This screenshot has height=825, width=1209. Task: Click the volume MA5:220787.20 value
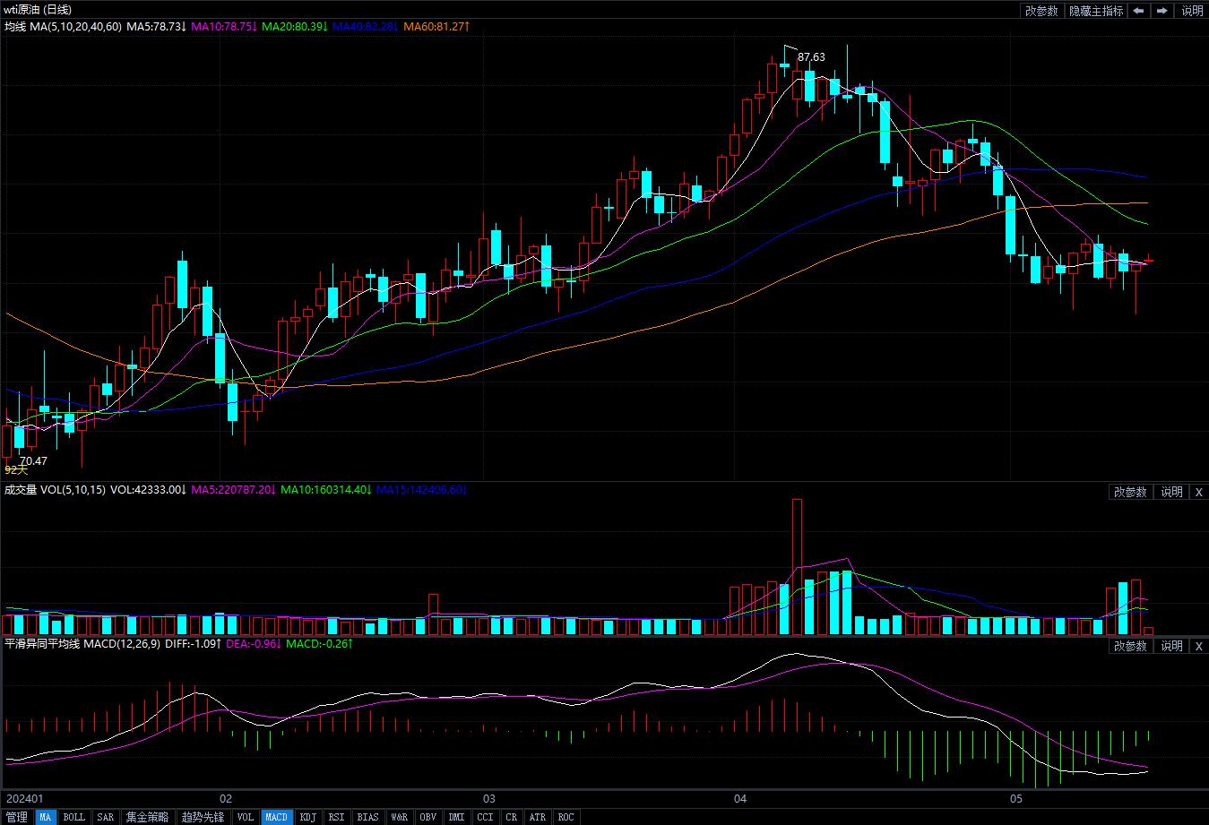click(x=234, y=490)
